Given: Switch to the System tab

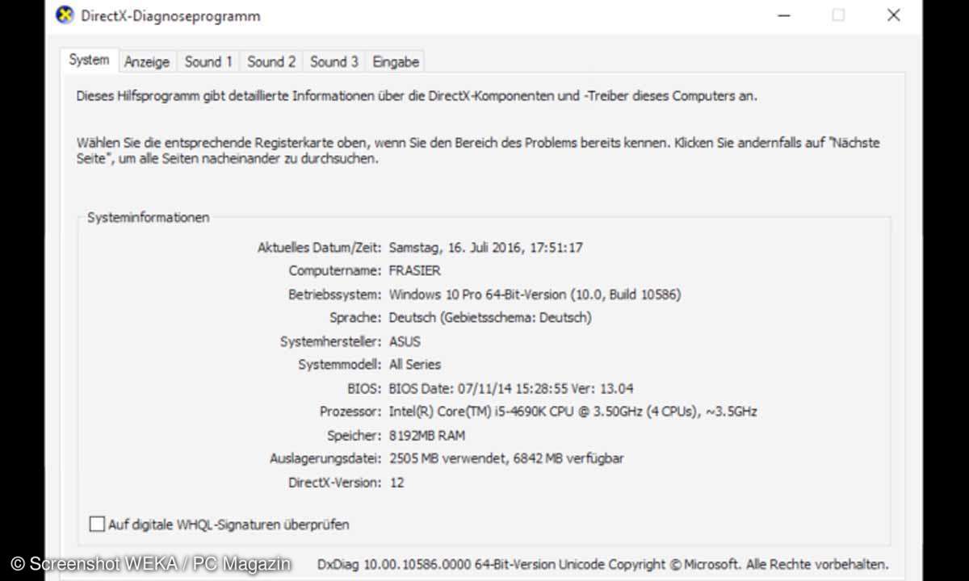Looking at the screenshot, I should 89,61.
